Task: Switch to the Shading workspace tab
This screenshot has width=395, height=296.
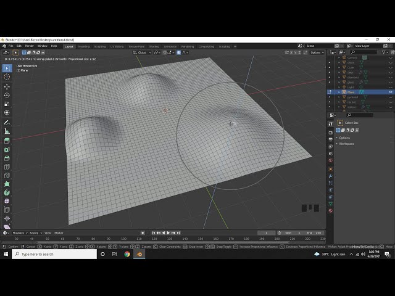Action: (x=154, y=47)
